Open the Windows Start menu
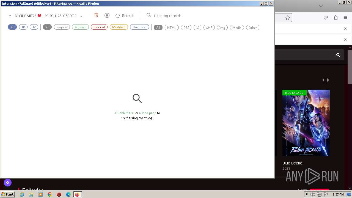The image size is (352, 198). pyautogui.click(x=8, y=194)
